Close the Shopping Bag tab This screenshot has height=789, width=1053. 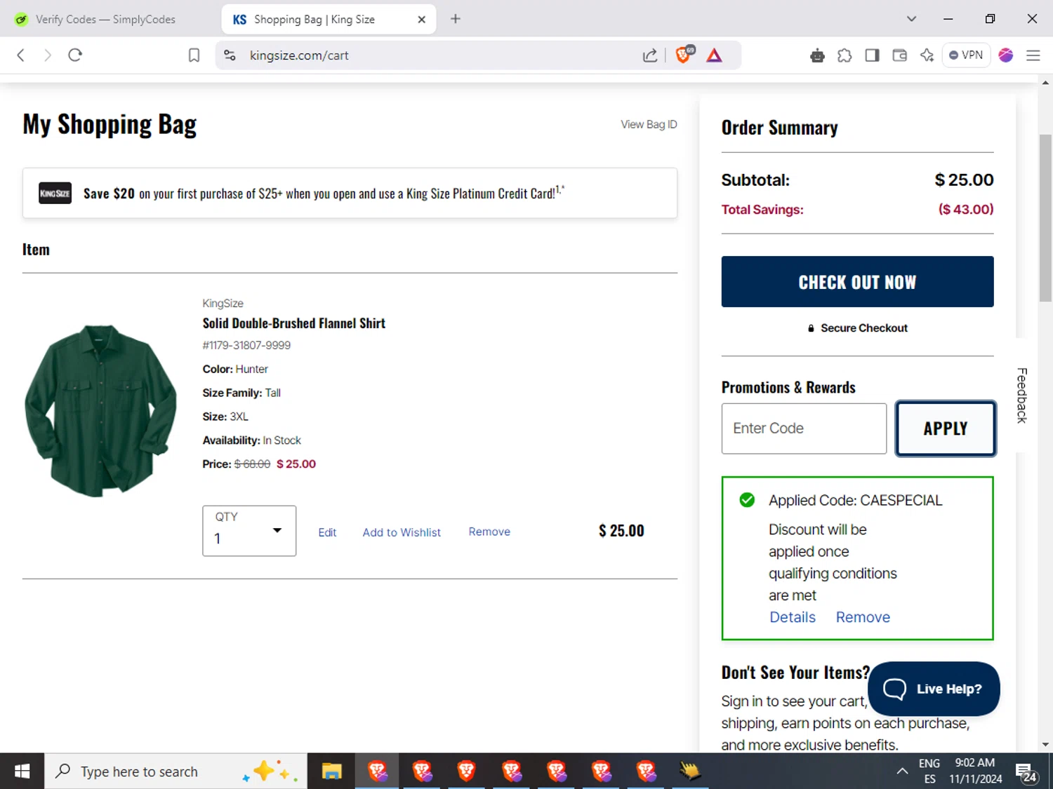(421, 20)
